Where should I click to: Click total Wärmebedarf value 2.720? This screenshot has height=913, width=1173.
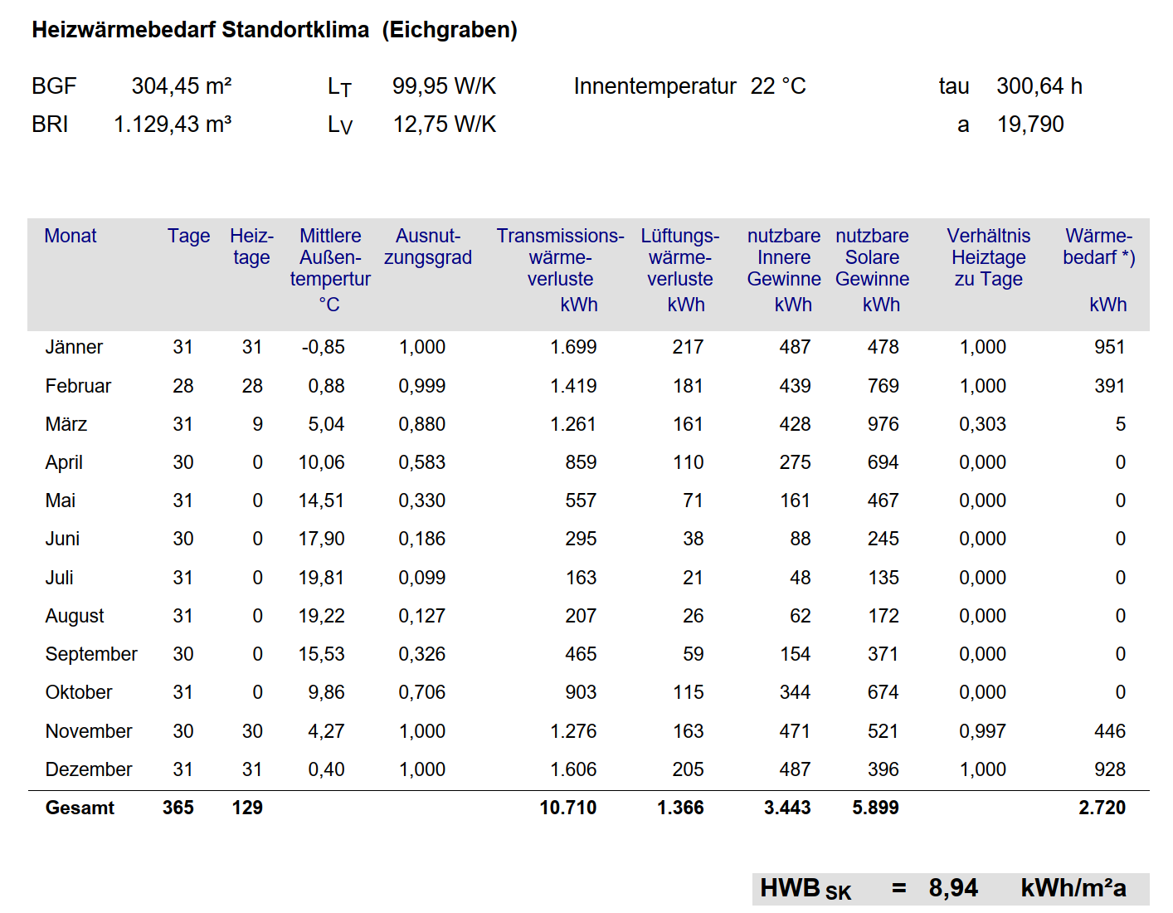click(x=1102, y=808)
